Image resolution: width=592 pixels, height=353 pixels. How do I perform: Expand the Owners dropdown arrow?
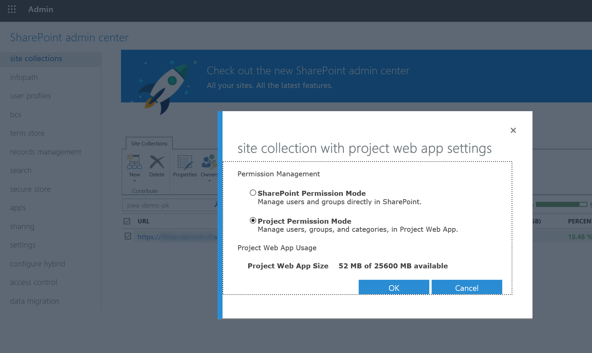pos(209,181)
